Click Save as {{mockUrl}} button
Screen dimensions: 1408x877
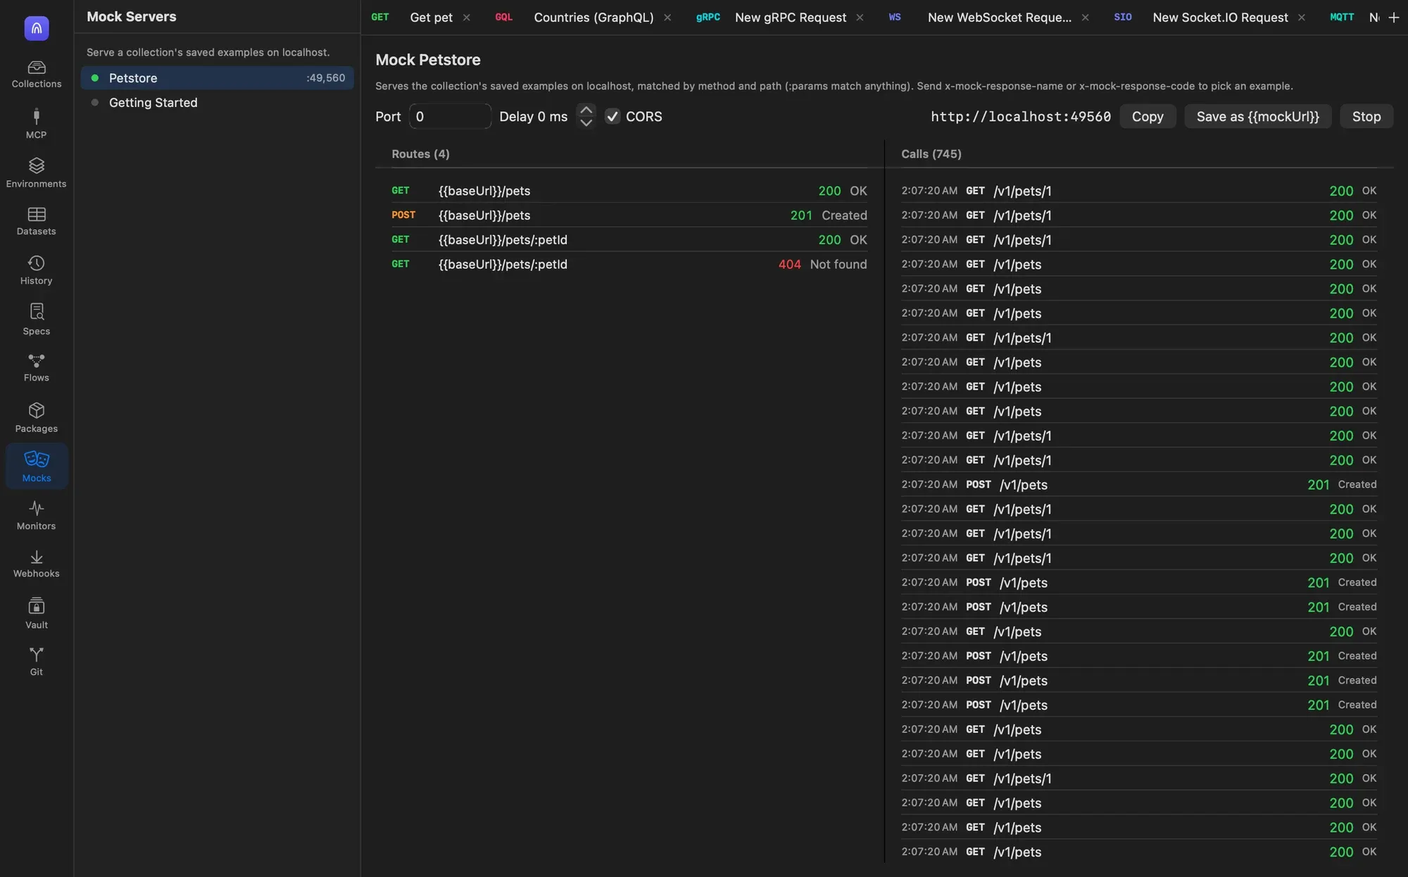(x=1257, y=117)
